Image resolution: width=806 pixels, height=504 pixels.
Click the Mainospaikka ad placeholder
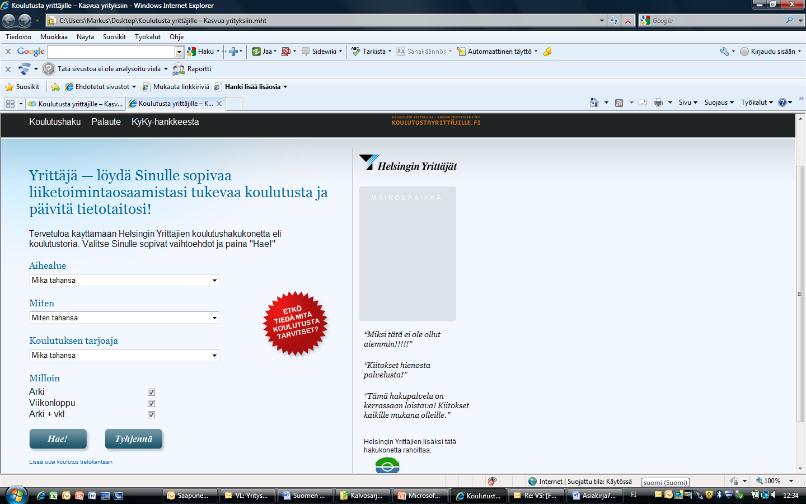point(407,254)
